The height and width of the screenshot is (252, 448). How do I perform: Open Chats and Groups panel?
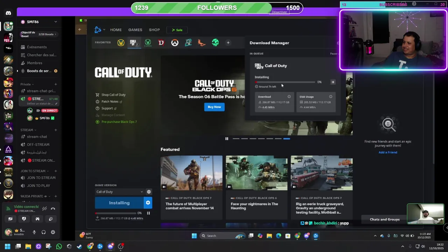(x=385, y=219)
